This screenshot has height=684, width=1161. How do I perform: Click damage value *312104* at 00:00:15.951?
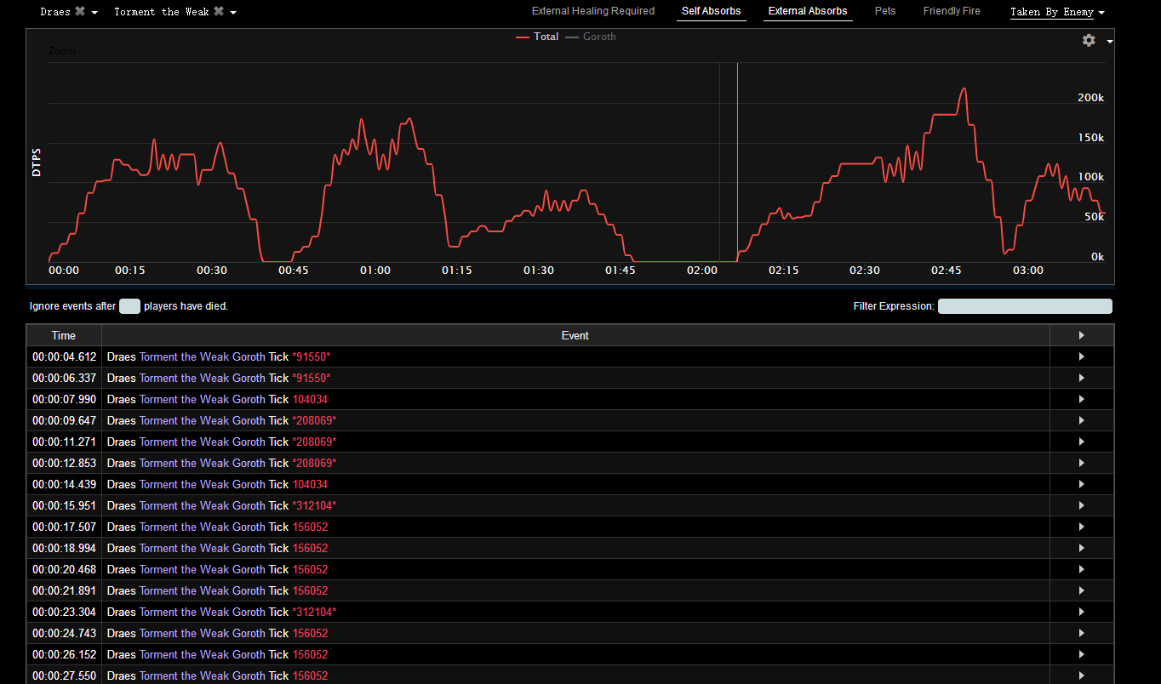point(314,505)
